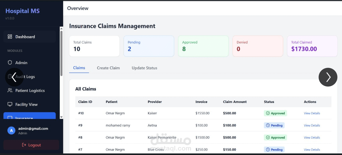Click the Dashboard grid icon

tap(10, 37)
